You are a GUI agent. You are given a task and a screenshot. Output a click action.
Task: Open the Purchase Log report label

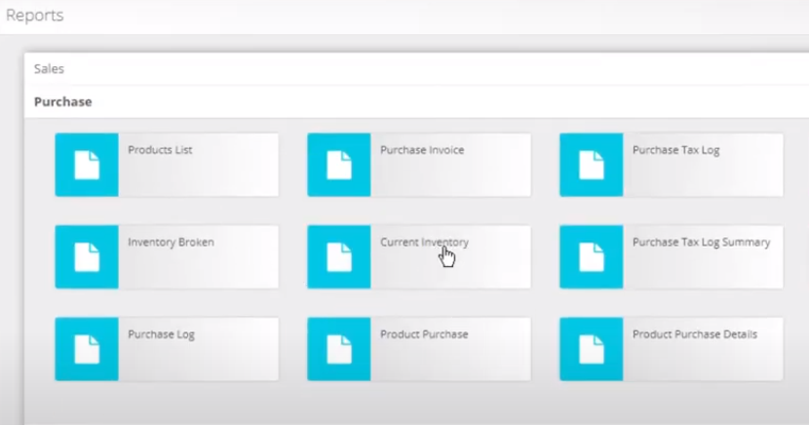point(161,334)
